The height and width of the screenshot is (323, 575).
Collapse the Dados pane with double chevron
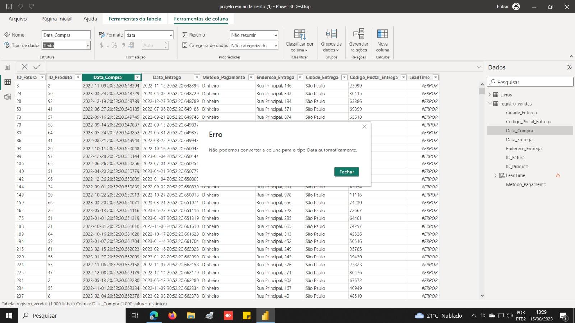tap(569, 67)
